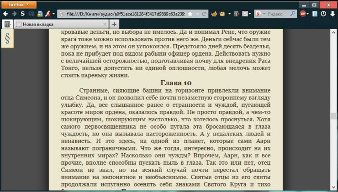
Task: Open the Greasemonkey monkey icon
Action: 222,14
